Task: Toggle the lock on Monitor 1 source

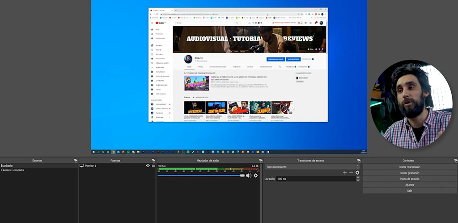Action: [153, 165]
